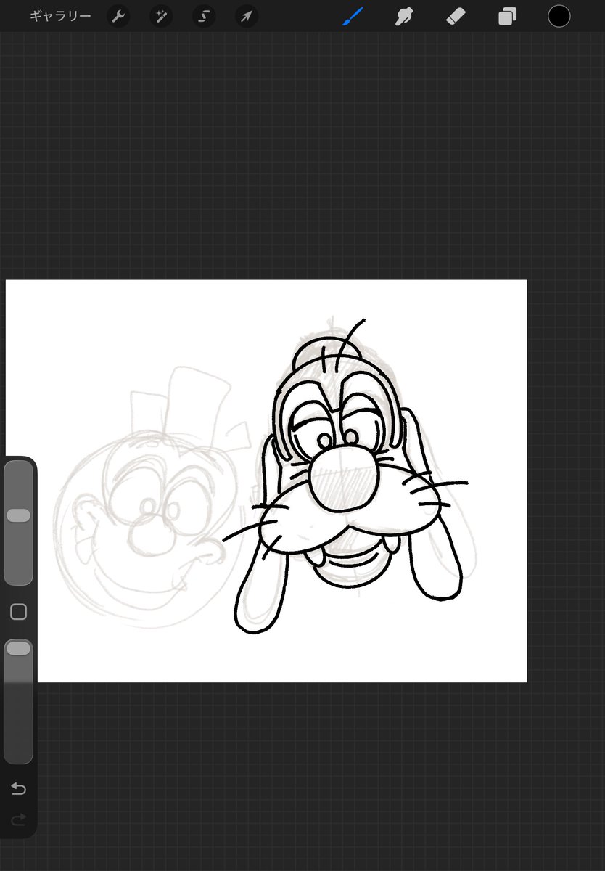Tap the square modify button in sidebar
605x871 pixels.
coord(18,612)
